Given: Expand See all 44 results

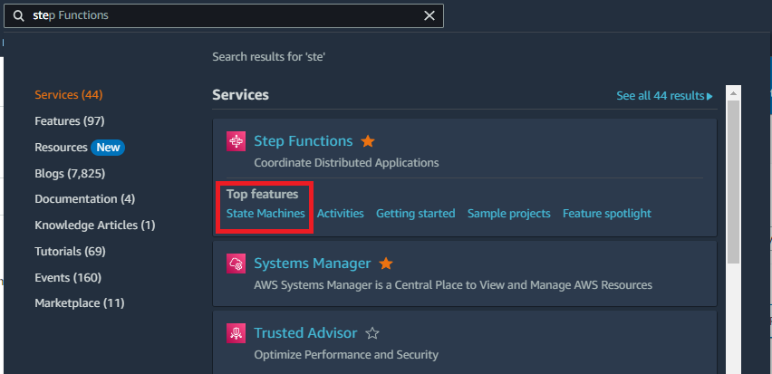Looking at the screenshot, I should (665, 96).
